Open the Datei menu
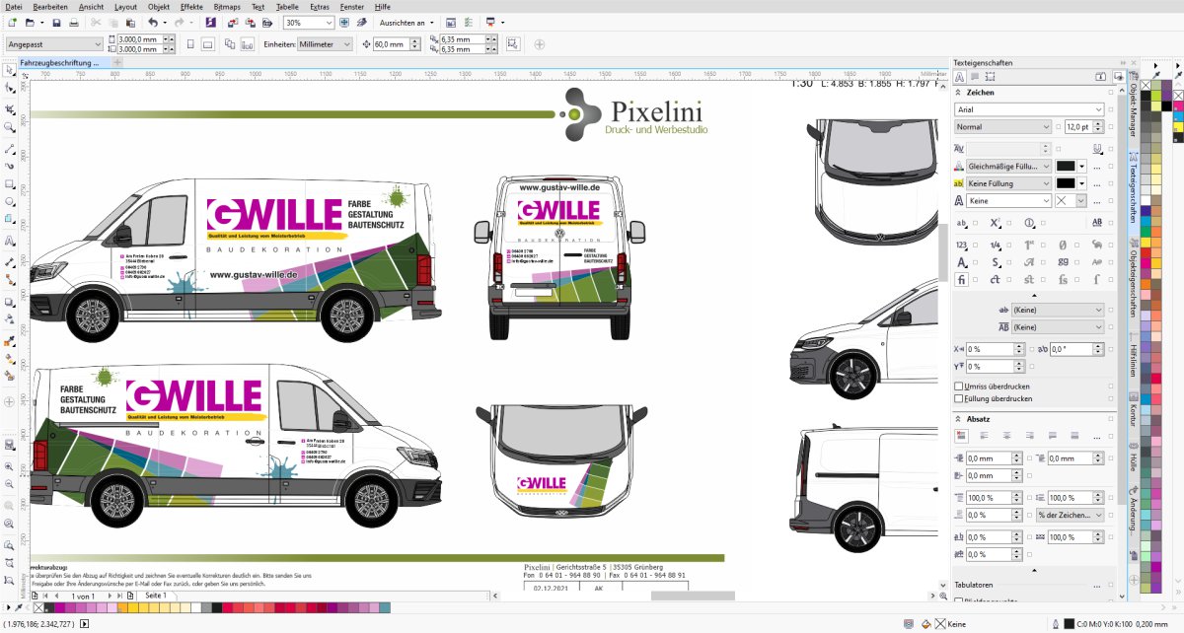 14,6
